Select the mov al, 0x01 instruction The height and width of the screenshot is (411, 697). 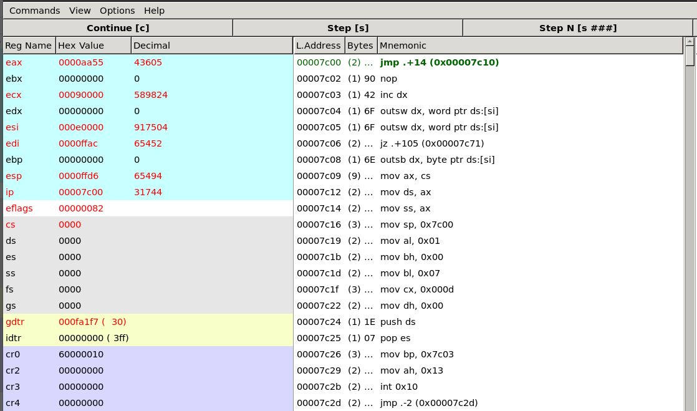[489, 241]
